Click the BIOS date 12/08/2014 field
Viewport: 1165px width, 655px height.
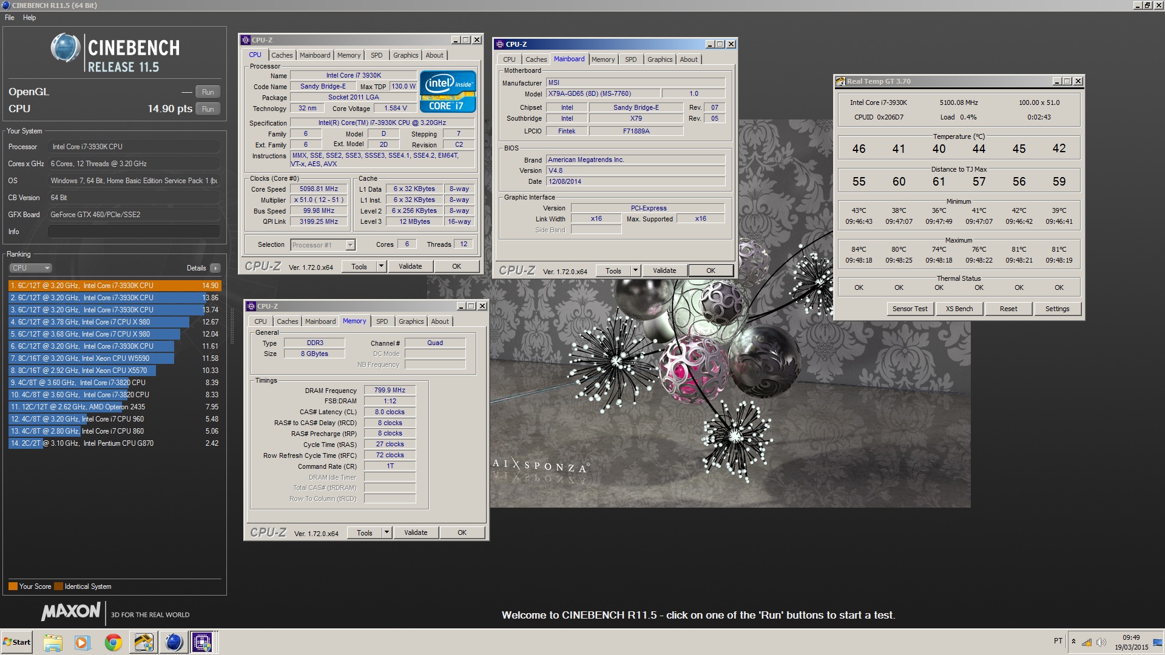pos(635,181)
